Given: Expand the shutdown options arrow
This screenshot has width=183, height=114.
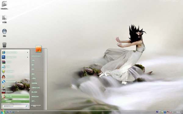Looking at the screenshot, I should pyautogui.click(x=40, y=106).
